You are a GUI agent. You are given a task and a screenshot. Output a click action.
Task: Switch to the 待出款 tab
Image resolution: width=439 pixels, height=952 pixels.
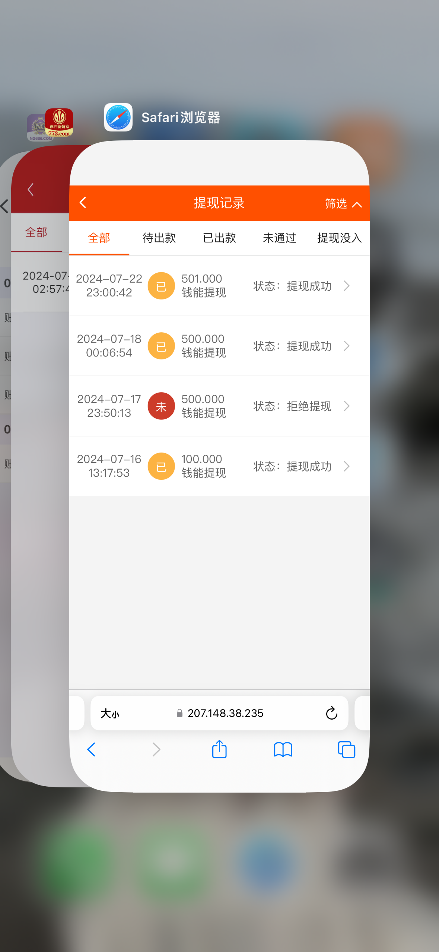pyautogui.click(x=159, y=238)
